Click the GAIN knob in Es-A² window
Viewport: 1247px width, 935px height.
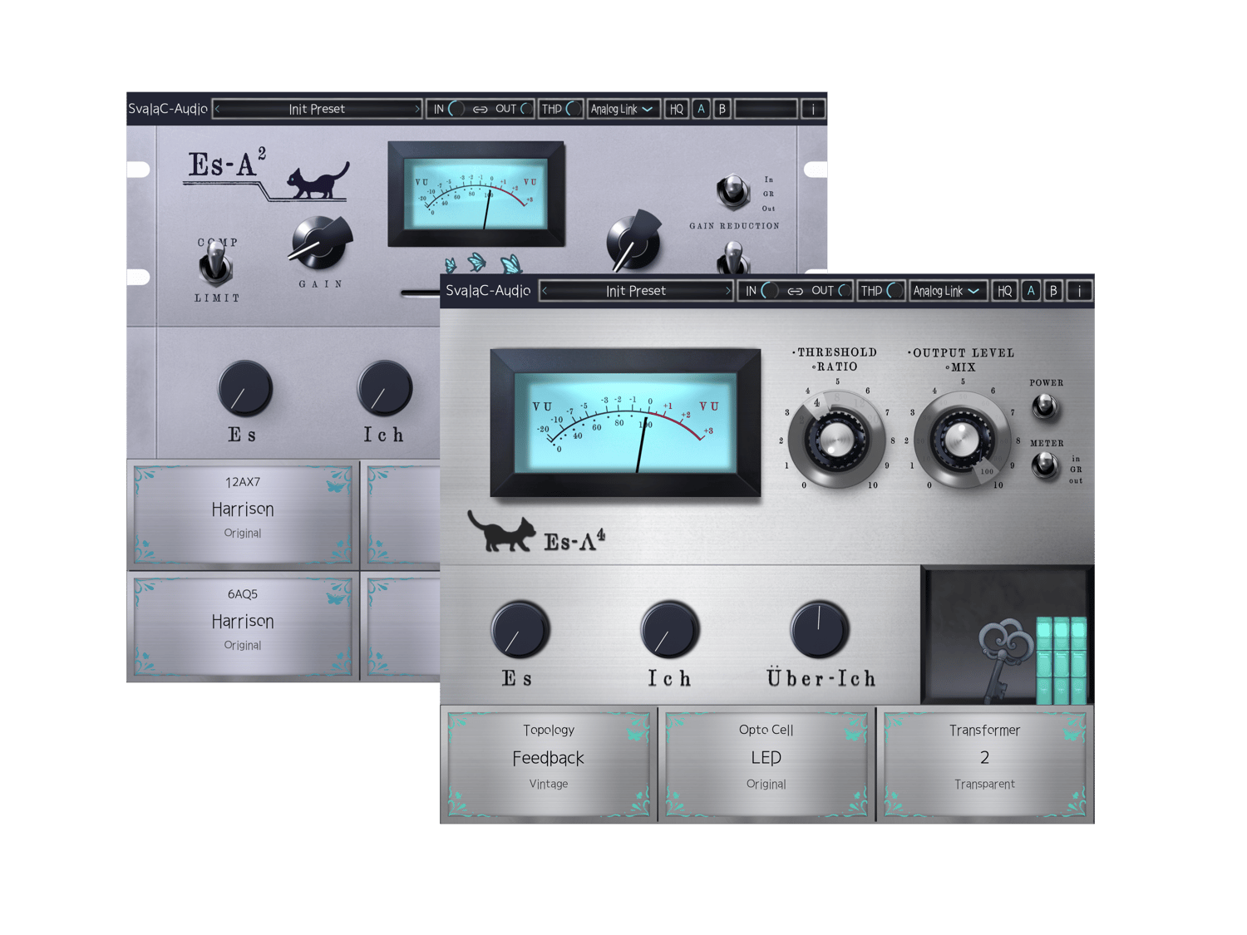coord(319,243)
